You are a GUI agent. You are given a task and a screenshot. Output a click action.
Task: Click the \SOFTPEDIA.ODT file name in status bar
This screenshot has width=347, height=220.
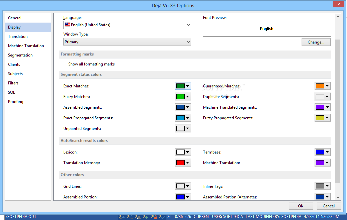(21, 217)
